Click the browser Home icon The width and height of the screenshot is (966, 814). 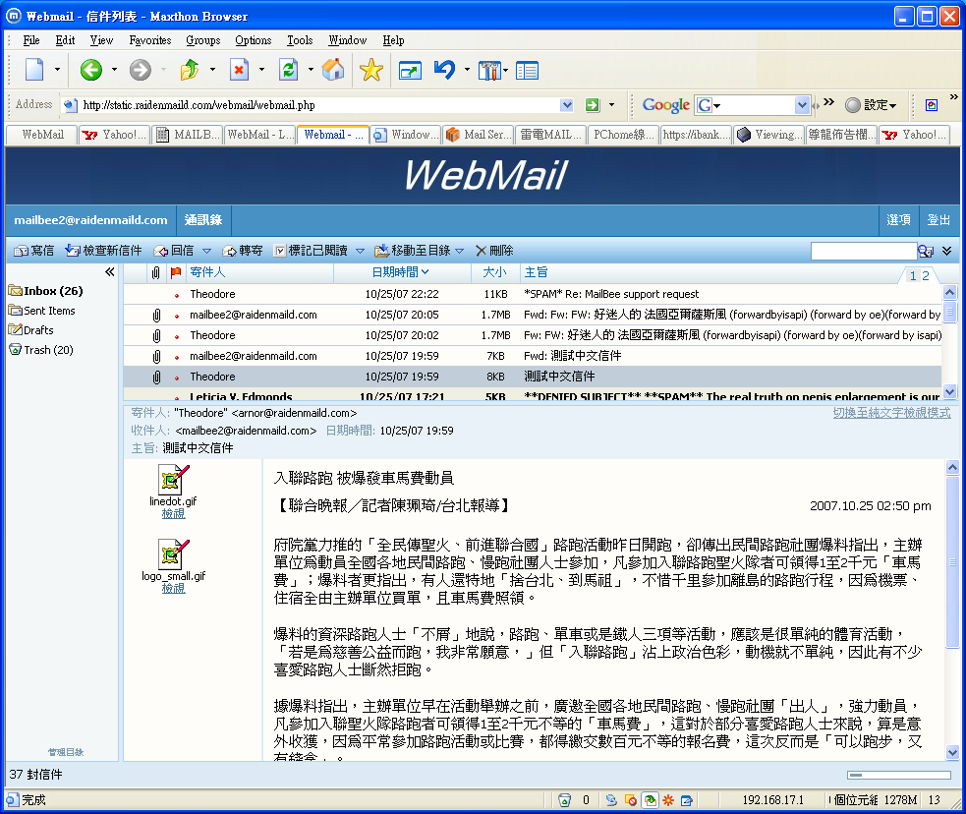click(333, 70)
